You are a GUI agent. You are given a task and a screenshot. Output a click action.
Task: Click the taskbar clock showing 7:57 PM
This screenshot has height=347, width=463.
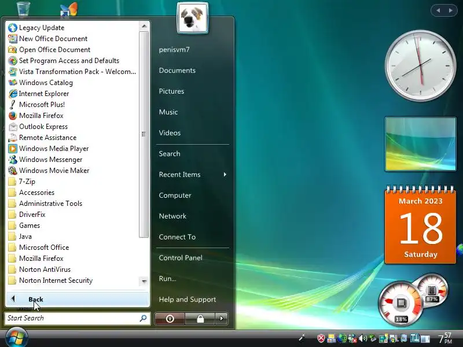point(445,338)
